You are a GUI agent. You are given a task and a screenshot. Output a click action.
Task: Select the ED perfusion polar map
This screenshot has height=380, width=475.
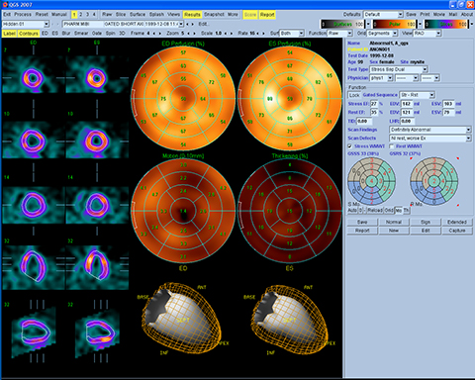tap(183, 98)
